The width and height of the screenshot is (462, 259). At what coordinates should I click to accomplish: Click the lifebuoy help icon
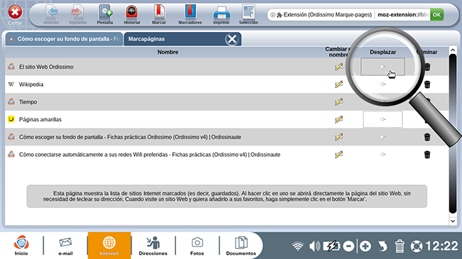[417, 246]
